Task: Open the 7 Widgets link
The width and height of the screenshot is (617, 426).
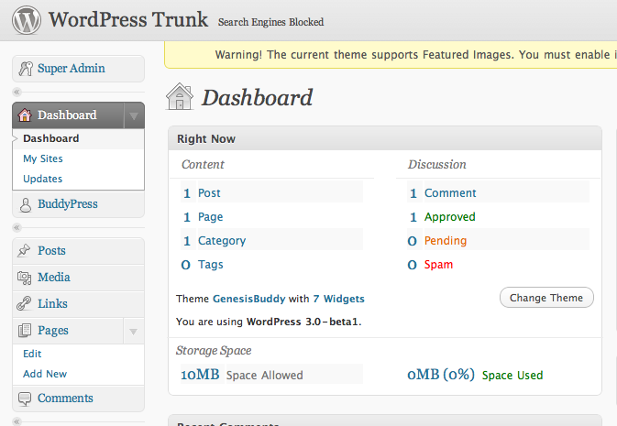Action: click(x=338, y=299)
